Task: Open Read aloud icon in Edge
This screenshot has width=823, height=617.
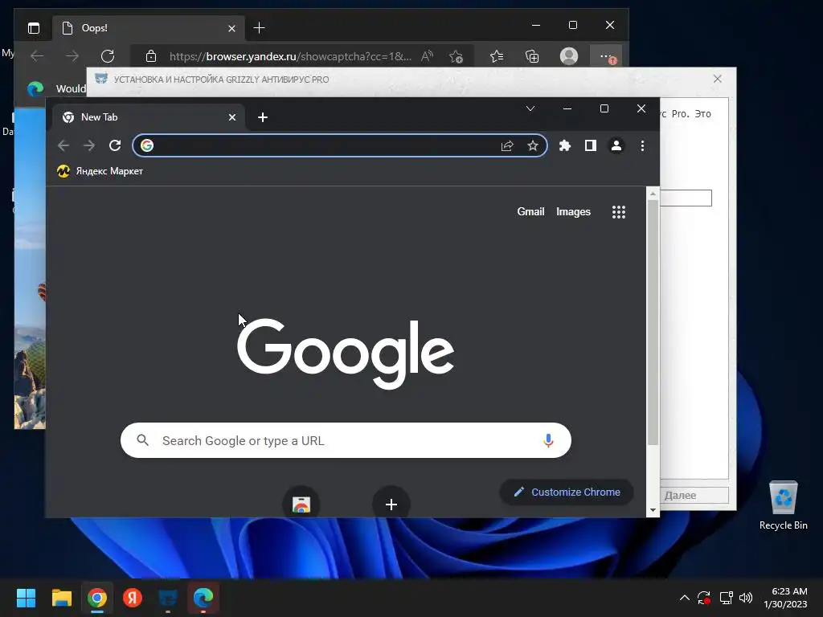Action: point(428,56)
